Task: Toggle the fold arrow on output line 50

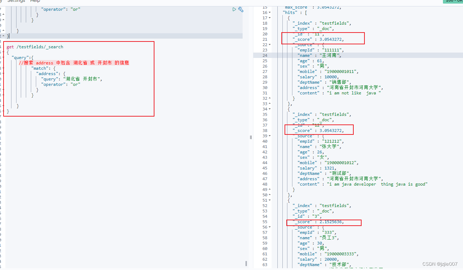Action: click(269, 195)
